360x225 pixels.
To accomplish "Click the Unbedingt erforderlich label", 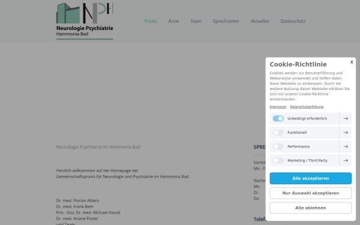I will point(307,118).
